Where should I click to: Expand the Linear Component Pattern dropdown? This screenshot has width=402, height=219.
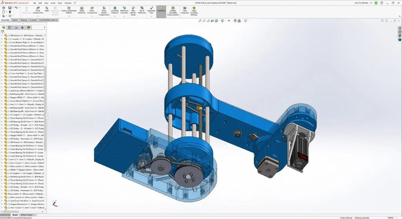(x=69, y=15)
